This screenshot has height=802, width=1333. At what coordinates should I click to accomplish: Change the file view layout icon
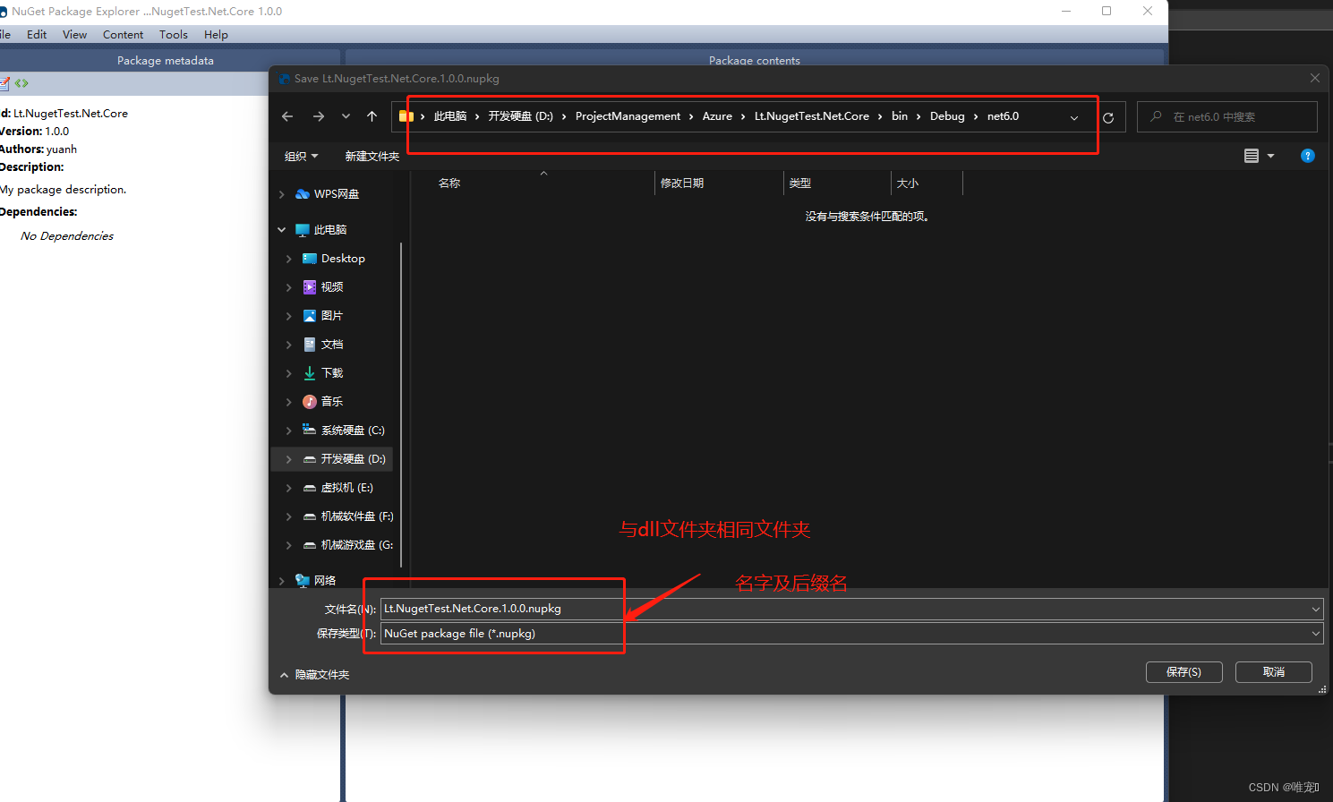tap(1252, 156)
